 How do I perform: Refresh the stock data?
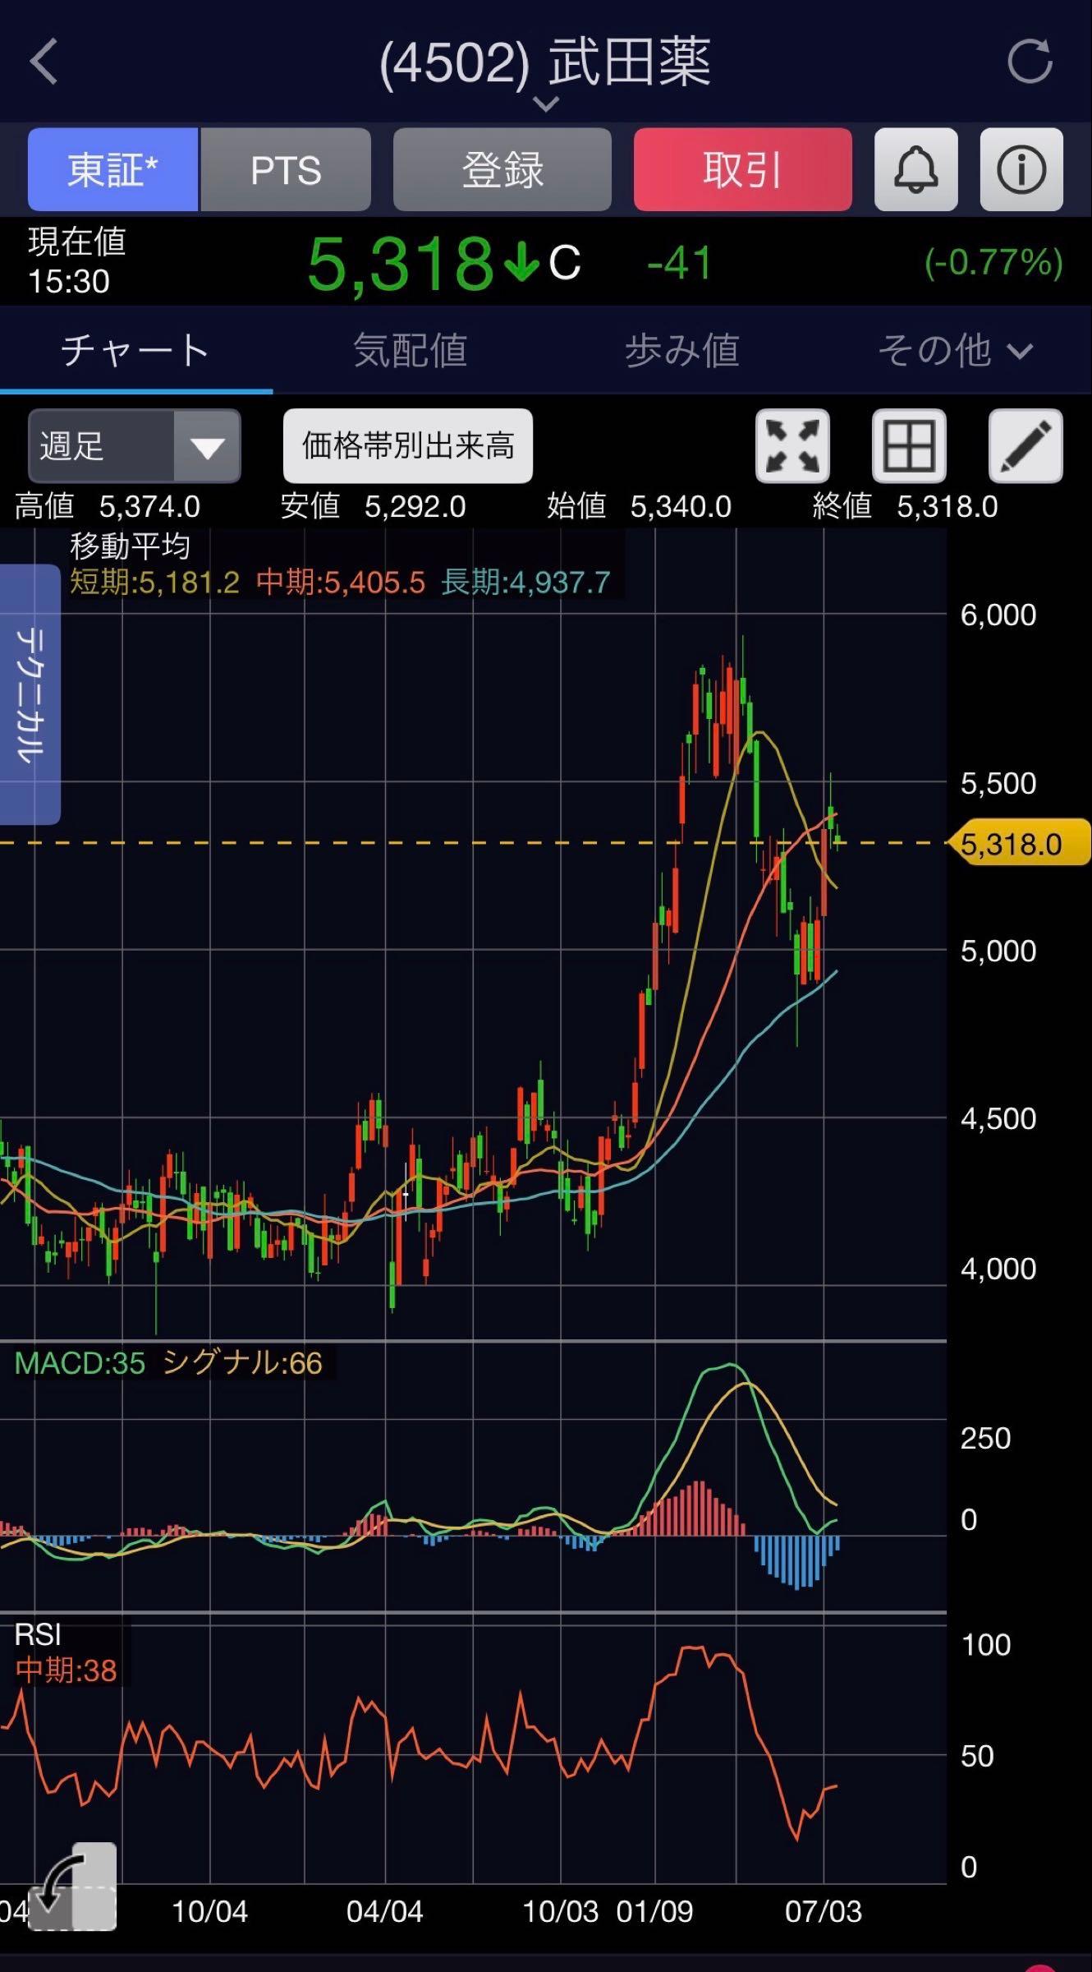[1030, 61]
